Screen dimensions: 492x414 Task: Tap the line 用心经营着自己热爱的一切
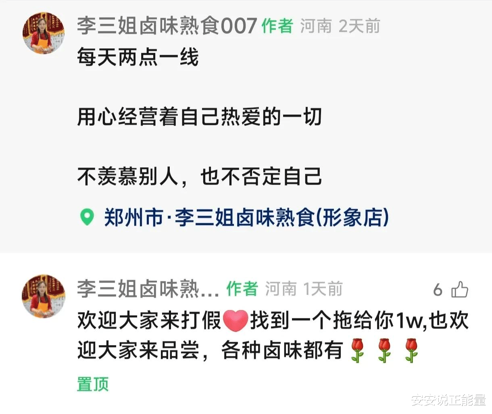click(199, 117)
